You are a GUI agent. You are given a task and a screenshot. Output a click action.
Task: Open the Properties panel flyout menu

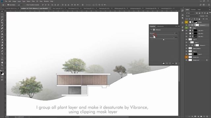coord(179,26)
